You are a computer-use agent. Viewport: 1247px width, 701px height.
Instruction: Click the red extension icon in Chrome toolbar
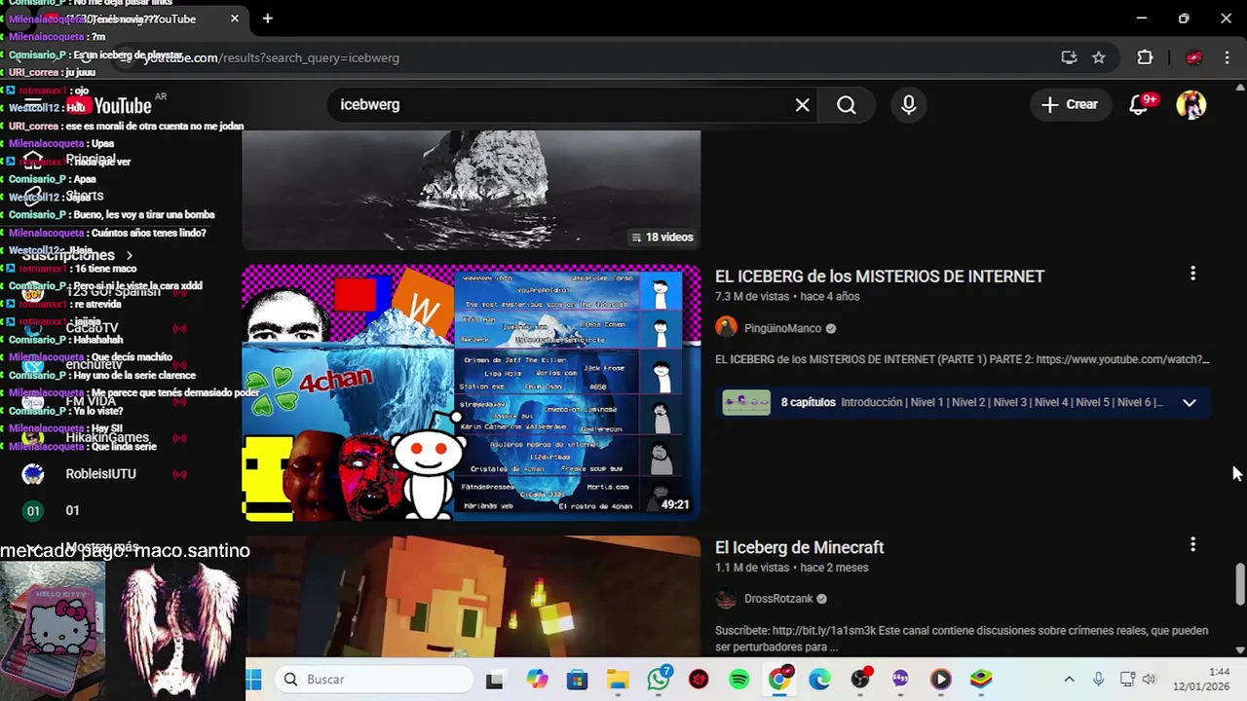click(x=1193, y=57)
